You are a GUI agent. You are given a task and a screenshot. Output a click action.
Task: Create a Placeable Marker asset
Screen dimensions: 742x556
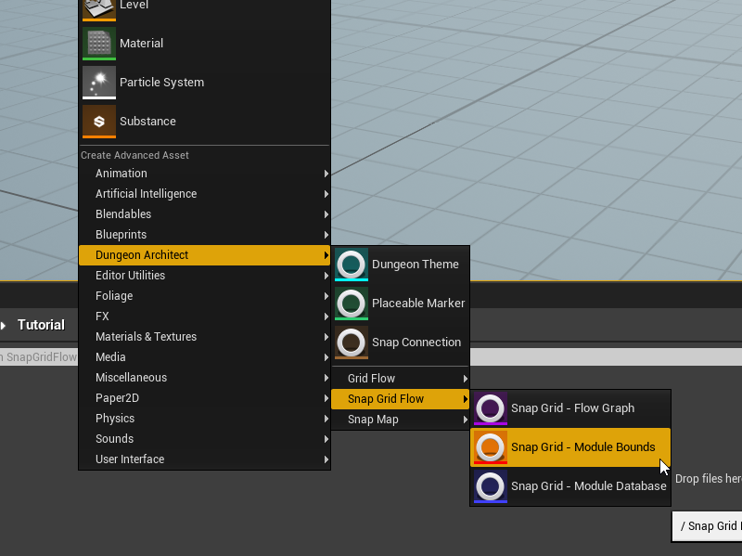(401, 304)
